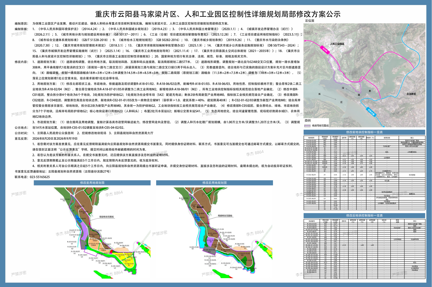Screen dimensions: 432x287
Task: Click the purple 修改用地范围线 legend swatch
Action: [x=307, y=126]
